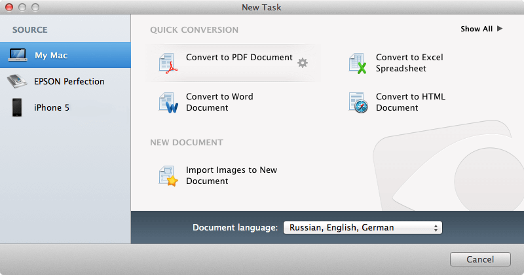Image resolution: width=524 pixels, height=275 pixels.
Task: Click the Import Images to New Document text
Action: (x=231, y=175)
